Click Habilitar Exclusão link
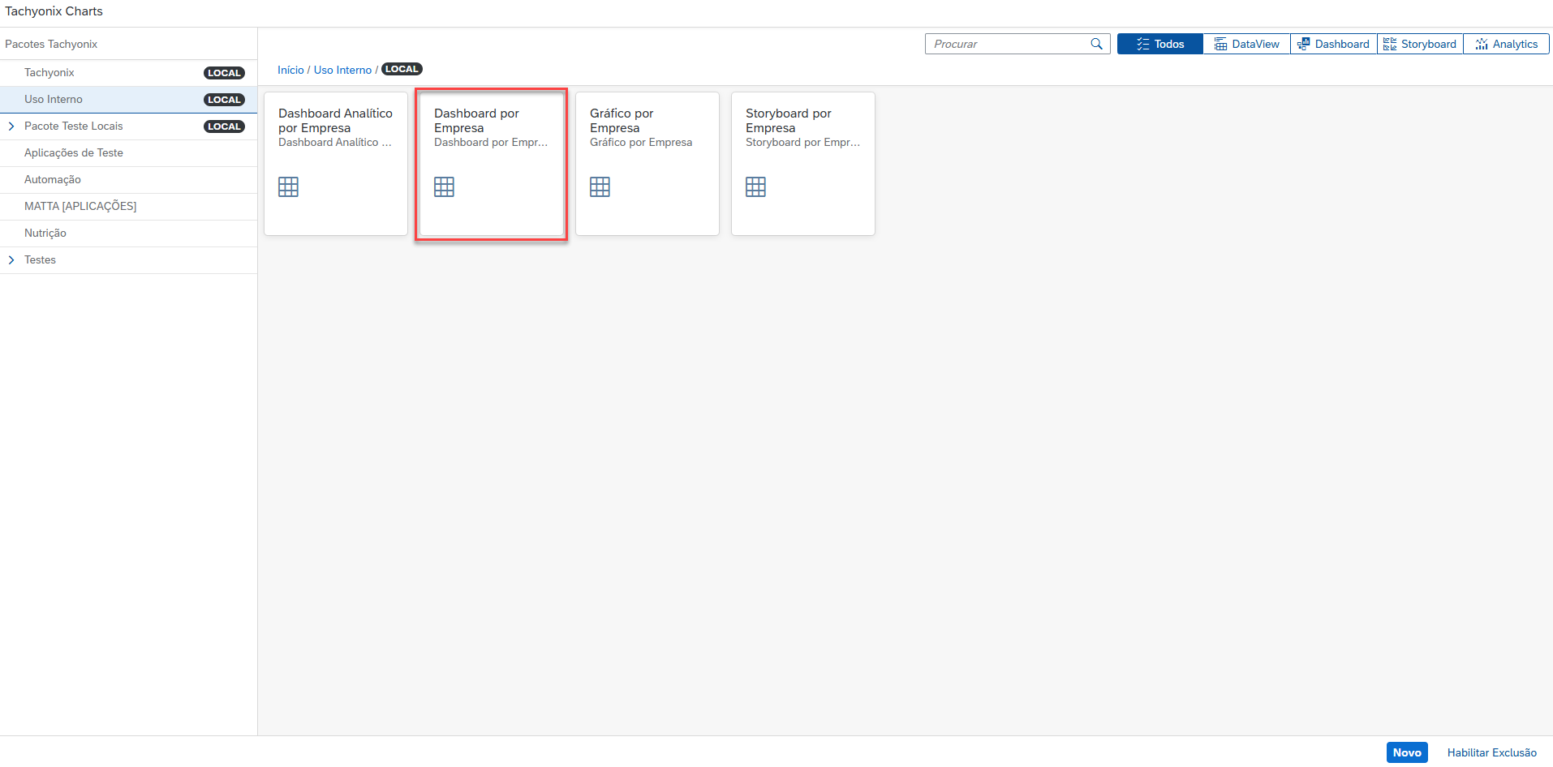1553x767 pixels. point(1491,752)
